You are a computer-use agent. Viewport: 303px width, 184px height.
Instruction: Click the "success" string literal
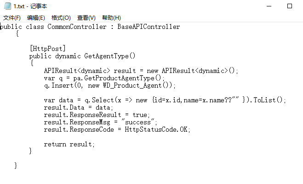(x=138, y=122)
